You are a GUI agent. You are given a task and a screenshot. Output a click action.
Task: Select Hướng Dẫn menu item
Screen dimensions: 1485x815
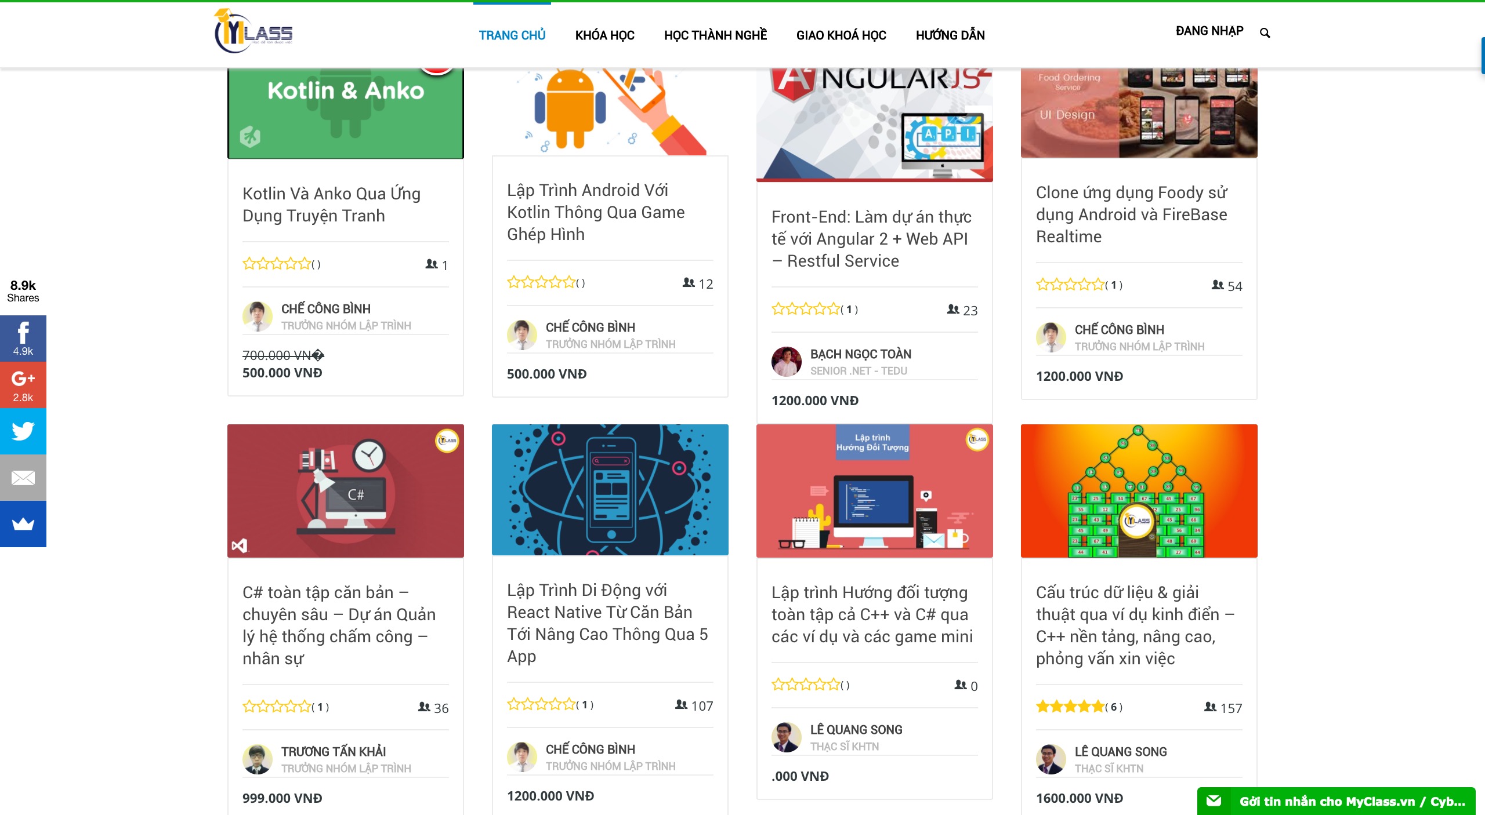950,35
